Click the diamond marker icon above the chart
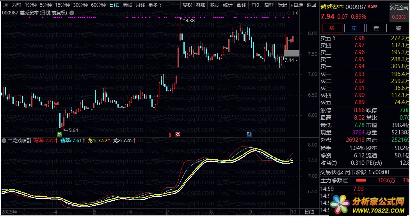 [288, 13]
